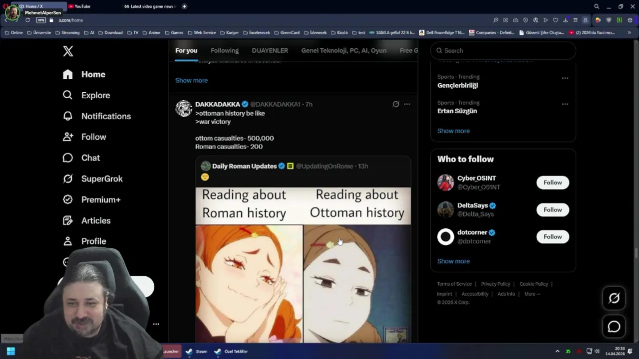Screen dimensions: 639x359
Task: Click the browser tab search icon
Action: coord(597,6)
